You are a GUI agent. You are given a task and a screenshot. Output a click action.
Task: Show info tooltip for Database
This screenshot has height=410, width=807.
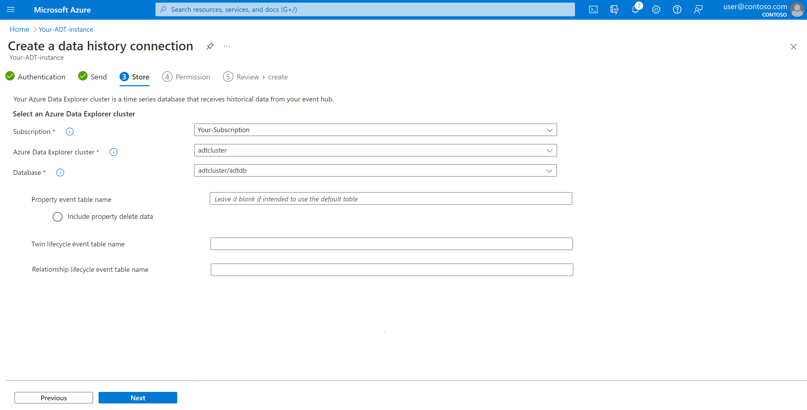pyautogui.click(x=60, y=172)
